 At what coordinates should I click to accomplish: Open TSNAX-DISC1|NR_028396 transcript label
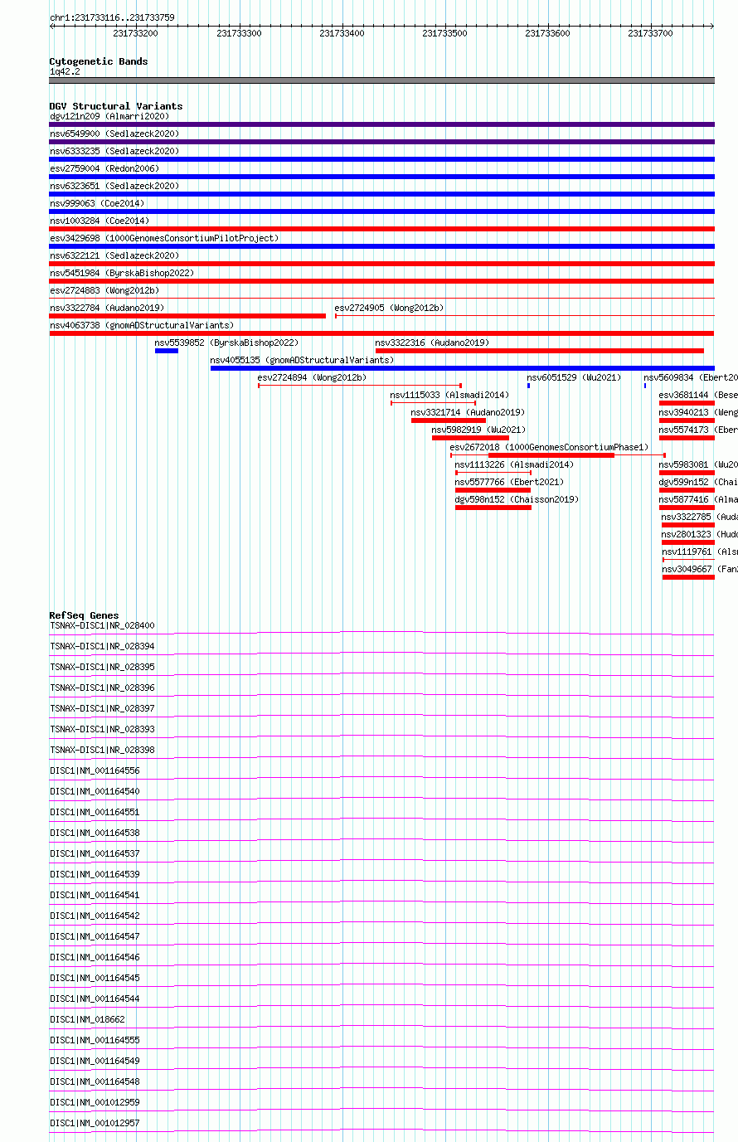pos(102,688)
